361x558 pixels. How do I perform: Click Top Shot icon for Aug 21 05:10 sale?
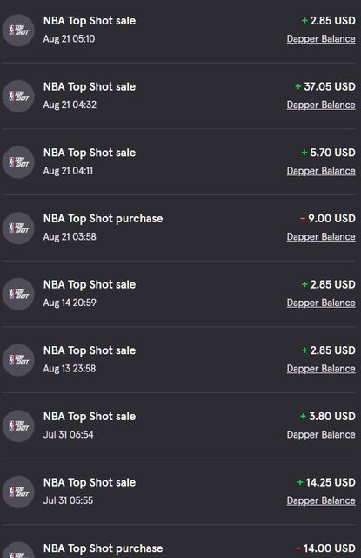coord(18,31)
